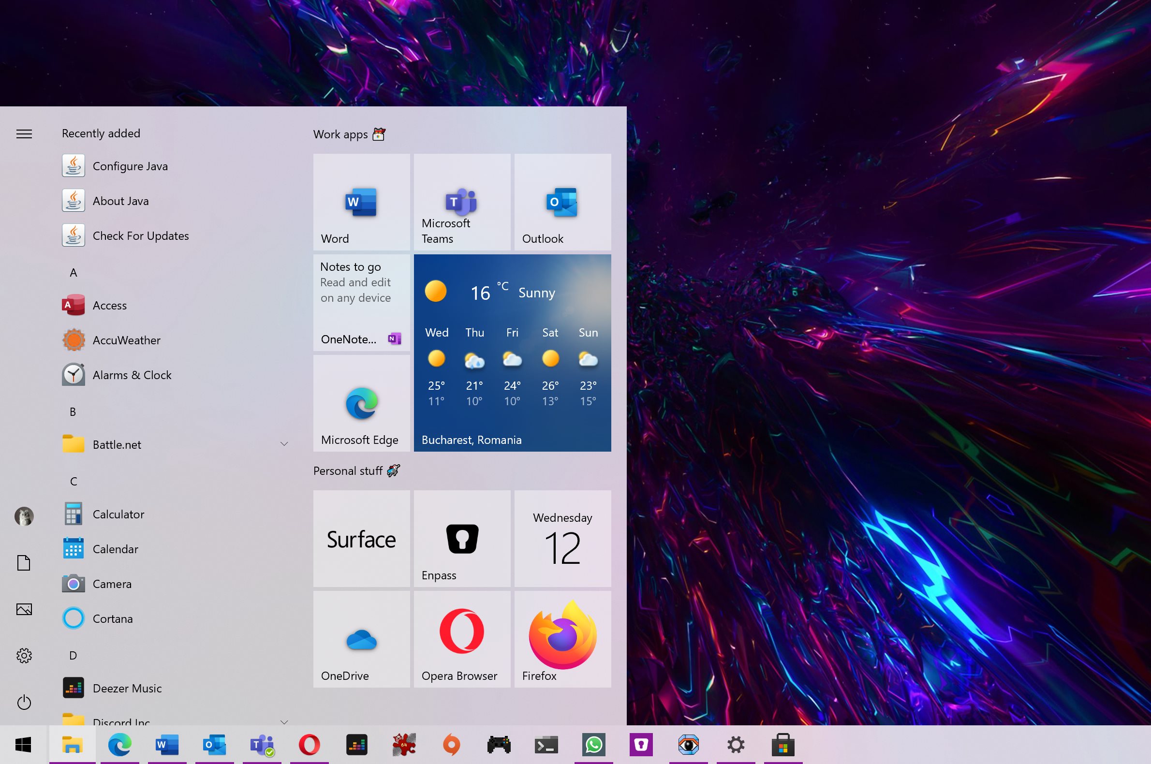Open Configure Java app entry

pos(176,166)
